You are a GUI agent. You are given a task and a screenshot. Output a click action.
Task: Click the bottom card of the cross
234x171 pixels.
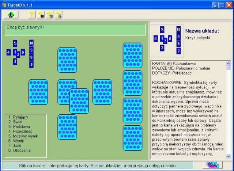pos(67,127)
